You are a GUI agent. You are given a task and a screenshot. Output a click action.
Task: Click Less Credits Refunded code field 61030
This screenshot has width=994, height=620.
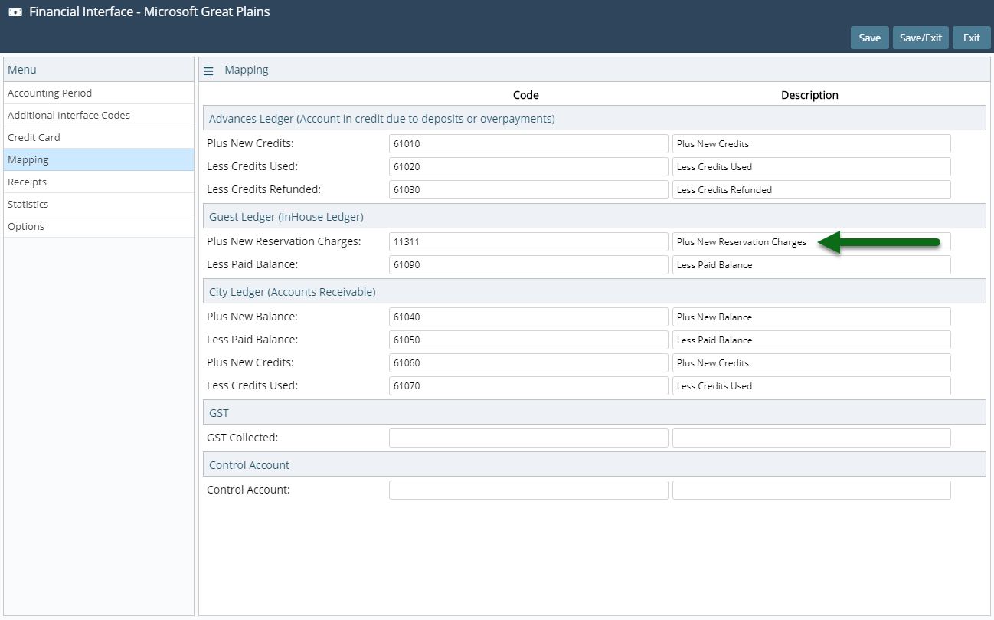tap(528, 190)
